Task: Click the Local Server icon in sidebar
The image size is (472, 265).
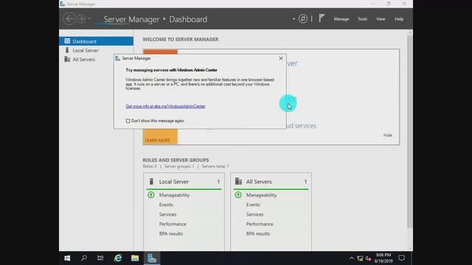Action: click(67, 50)
